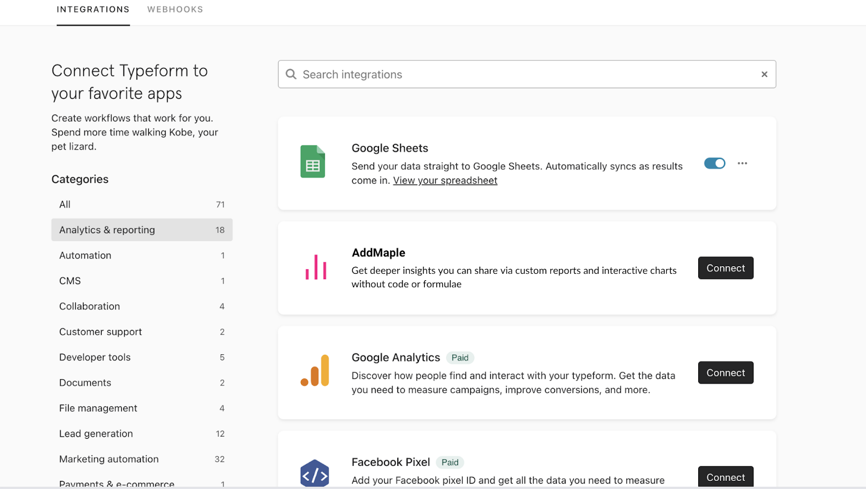Click the AddMaple title
The image size is (866, 489).
pyautogui.click(x=378, y=253)
